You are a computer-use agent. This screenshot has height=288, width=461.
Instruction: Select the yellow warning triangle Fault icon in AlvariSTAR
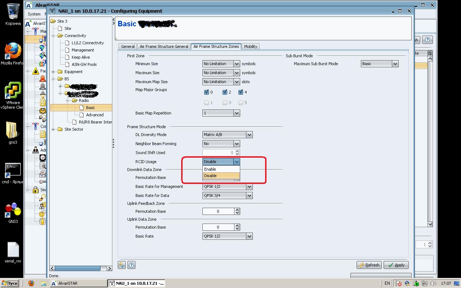tap(35, 71)
